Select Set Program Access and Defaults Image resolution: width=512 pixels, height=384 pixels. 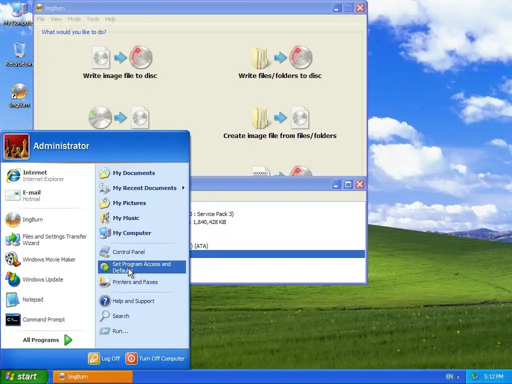[141, 267]
